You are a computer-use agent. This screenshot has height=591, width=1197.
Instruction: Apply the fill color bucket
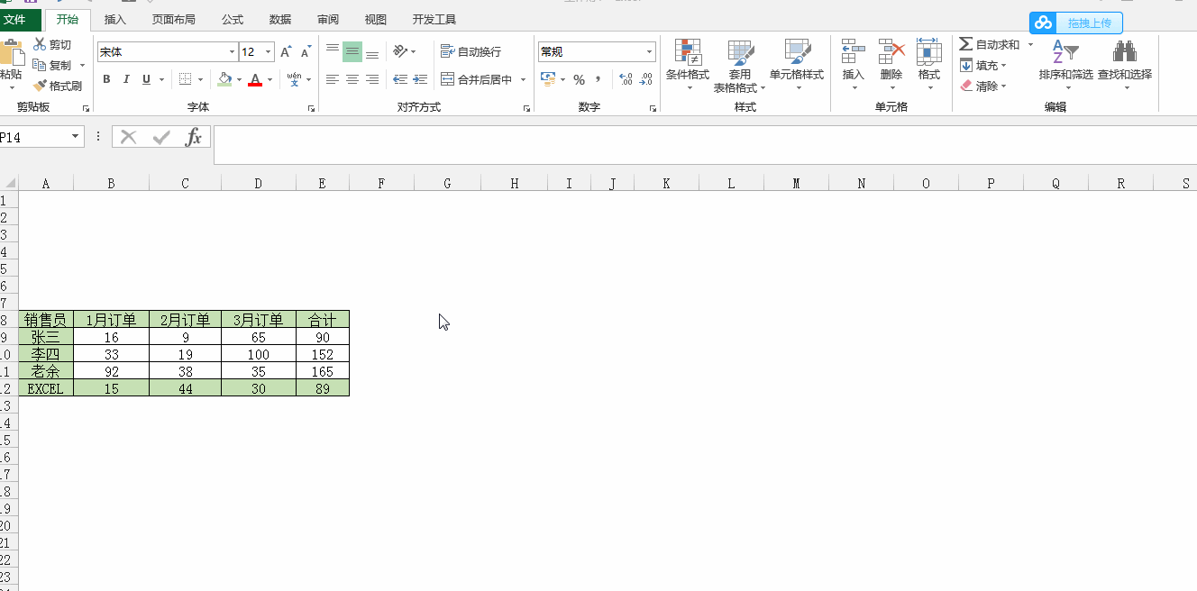click(x=224, y=79)
